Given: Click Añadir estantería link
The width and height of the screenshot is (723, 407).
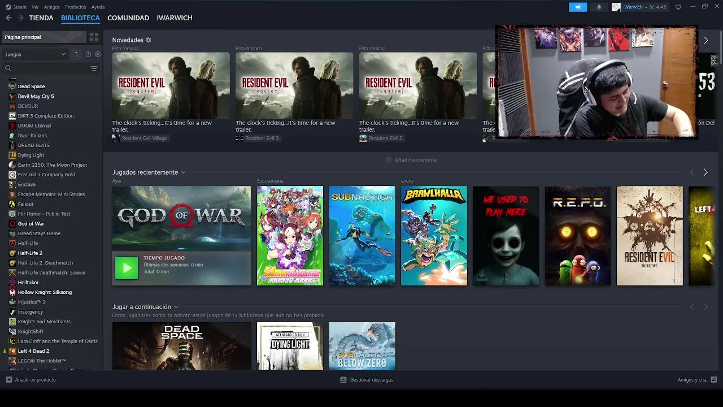Looking at the screenshot, I should [415, 160].
